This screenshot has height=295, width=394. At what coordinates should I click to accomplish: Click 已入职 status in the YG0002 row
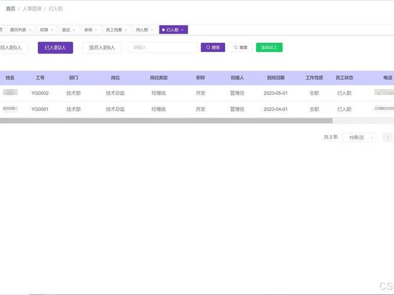click(344, 93)
